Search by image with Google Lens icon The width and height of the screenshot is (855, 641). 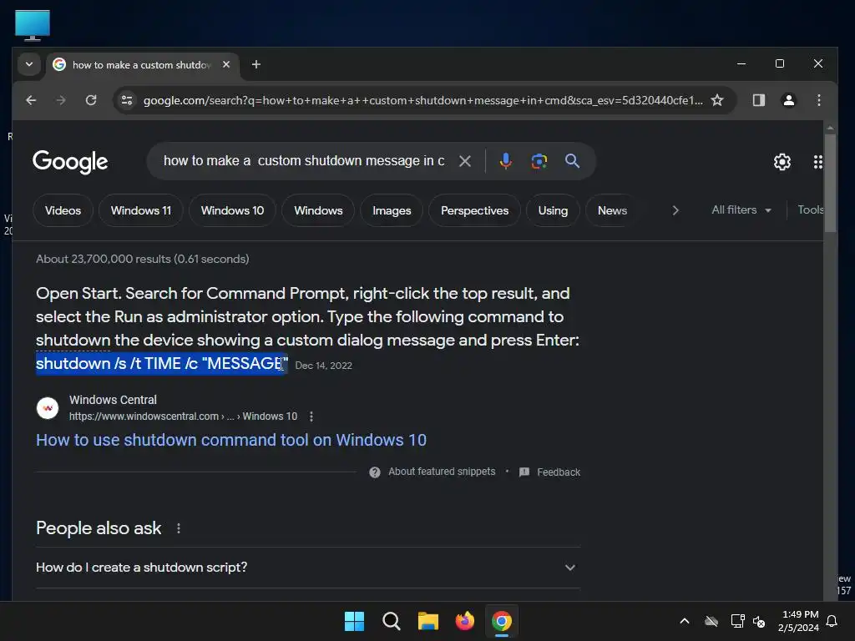point(539,161)
